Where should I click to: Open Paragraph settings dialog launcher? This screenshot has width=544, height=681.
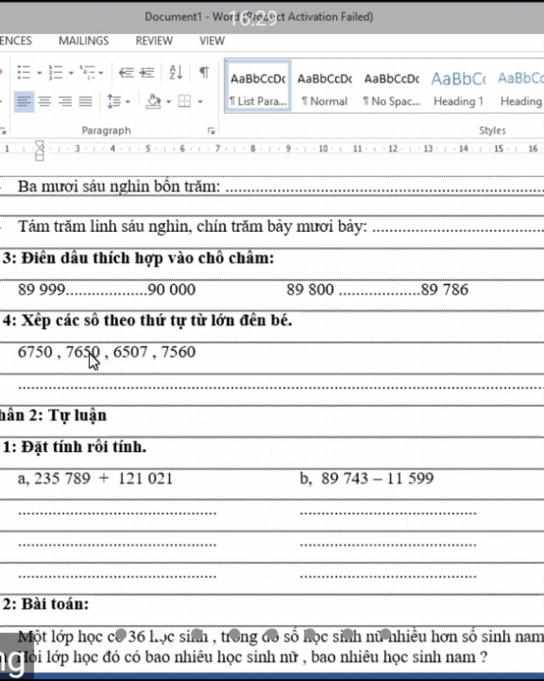(x=211, y=131)
